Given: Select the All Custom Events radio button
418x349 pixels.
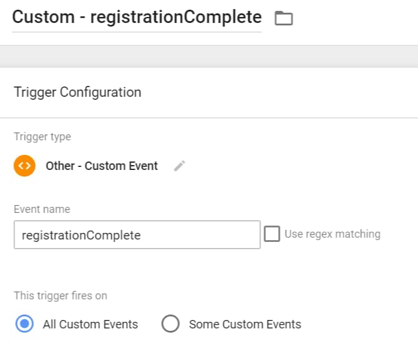Looking at the screenshot, I should [25, 324].
